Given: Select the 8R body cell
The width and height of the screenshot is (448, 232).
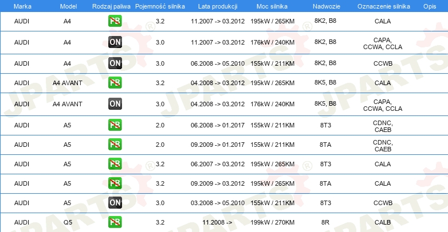Looking at the screenshot, I should tap(325, 222).
